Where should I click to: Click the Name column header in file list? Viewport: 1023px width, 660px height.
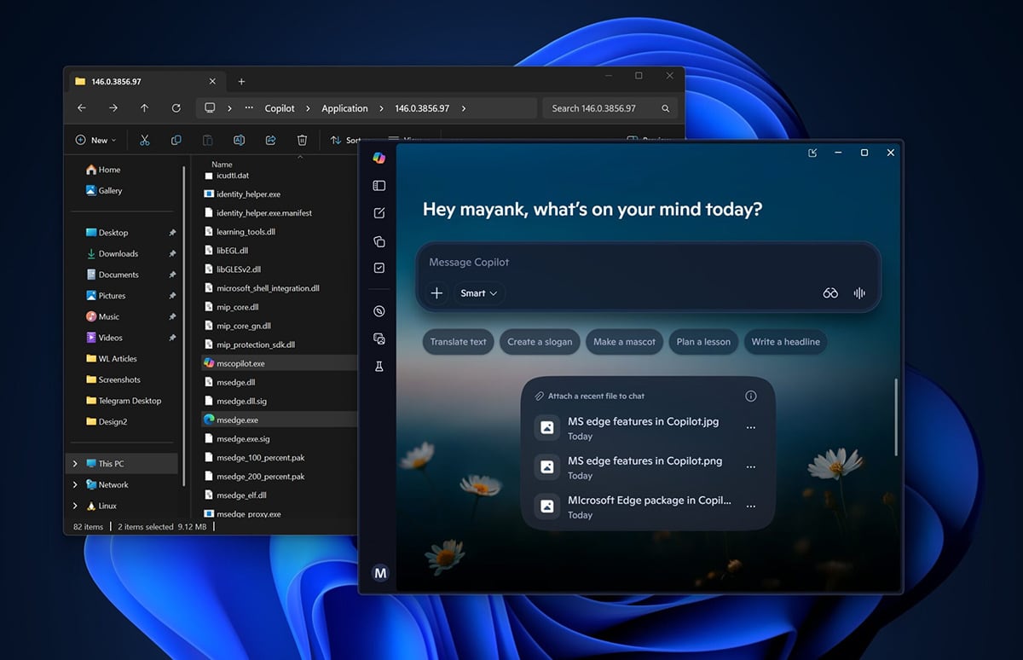click(222, 165)
